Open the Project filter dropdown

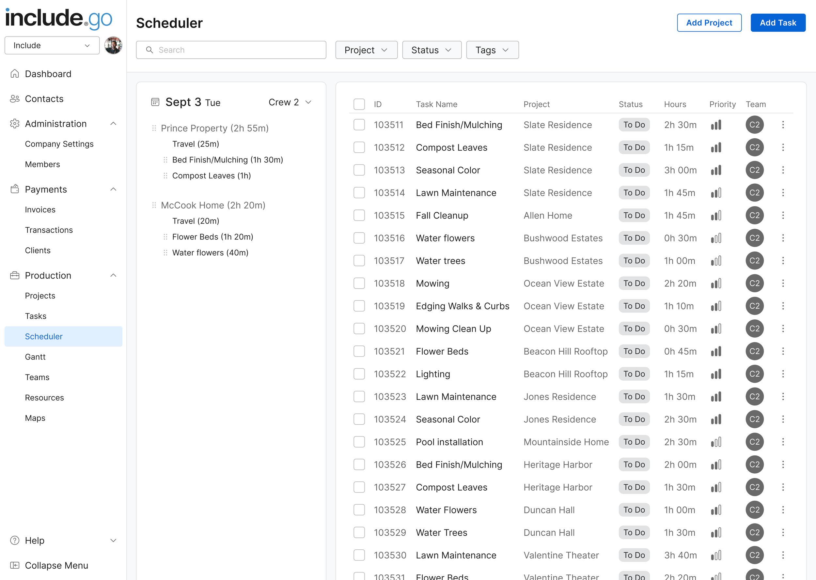[366, 50]
